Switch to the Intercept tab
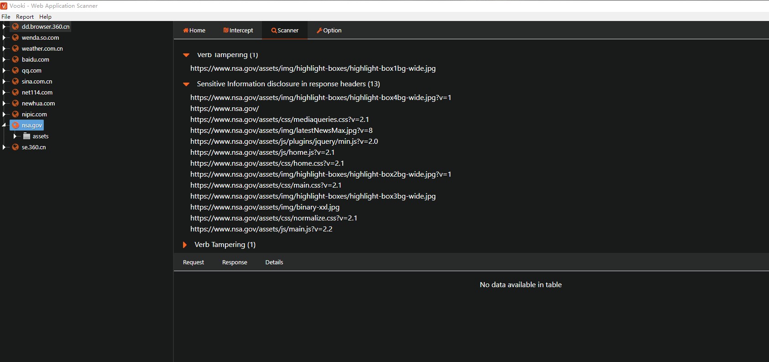Image resolution: width=769 pixels, height=362 pixels. coord(238,30)
